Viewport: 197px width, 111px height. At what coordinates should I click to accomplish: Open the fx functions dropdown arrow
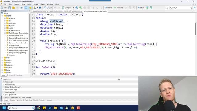click(x=51, y=8)
